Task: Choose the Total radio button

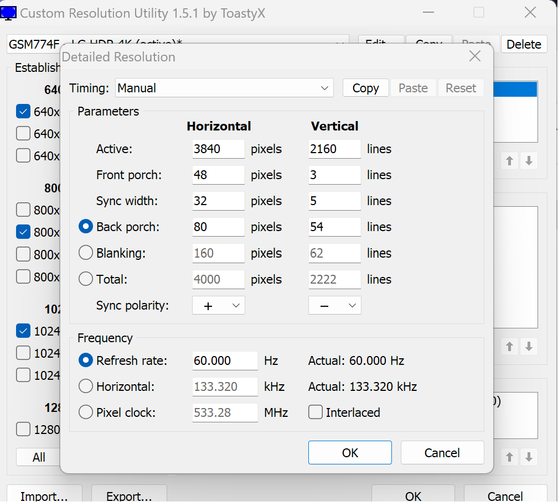Action: coord(86,279)
